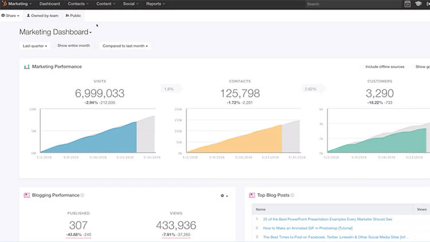
Task: Click the 6,999,033 visits value
Action: point(100,93)
